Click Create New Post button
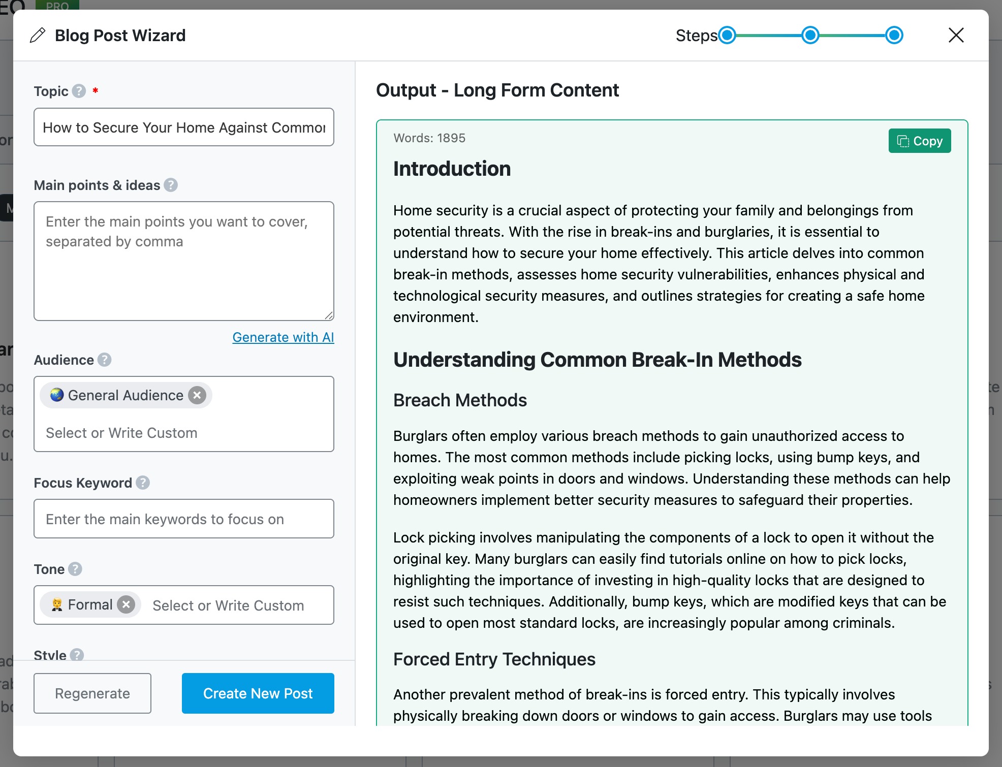Image resolution: width=1002 pixels, height=767 pixels. pos(258,693)
